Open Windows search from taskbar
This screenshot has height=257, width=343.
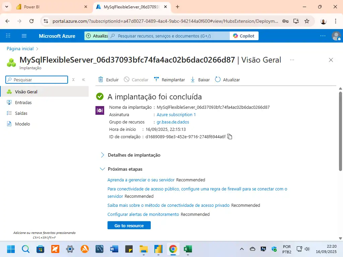coord(25,249)
